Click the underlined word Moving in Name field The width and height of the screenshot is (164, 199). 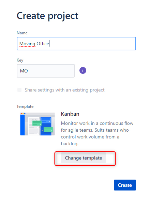click(x=27, y=44)
